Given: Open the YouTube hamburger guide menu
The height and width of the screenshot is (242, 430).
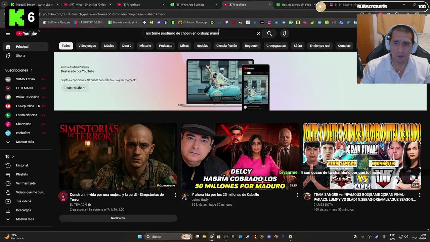Looking at the screenshot, I should tap(8, 33).
